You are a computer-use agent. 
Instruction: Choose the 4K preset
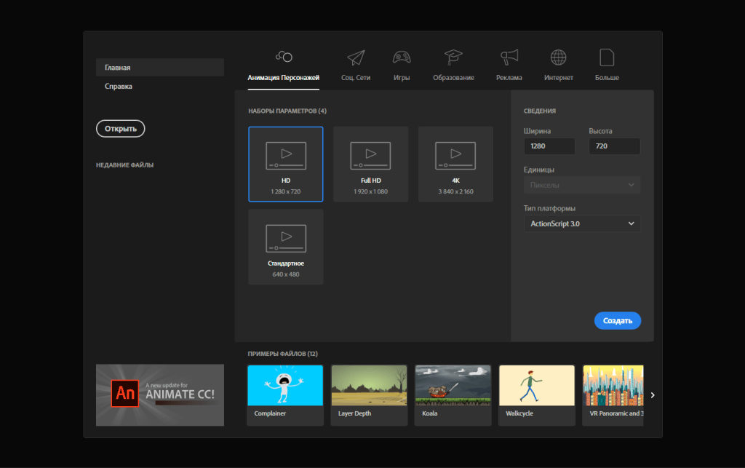455,163
